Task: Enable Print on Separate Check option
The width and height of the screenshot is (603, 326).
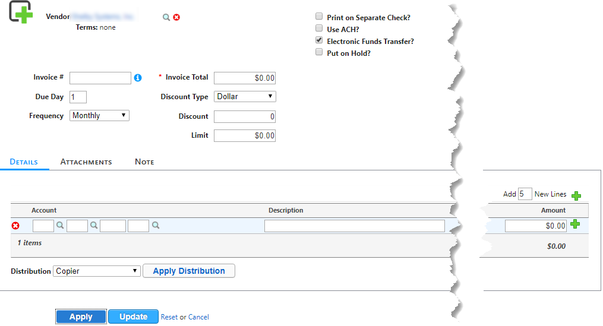Action: click(320, 17)
